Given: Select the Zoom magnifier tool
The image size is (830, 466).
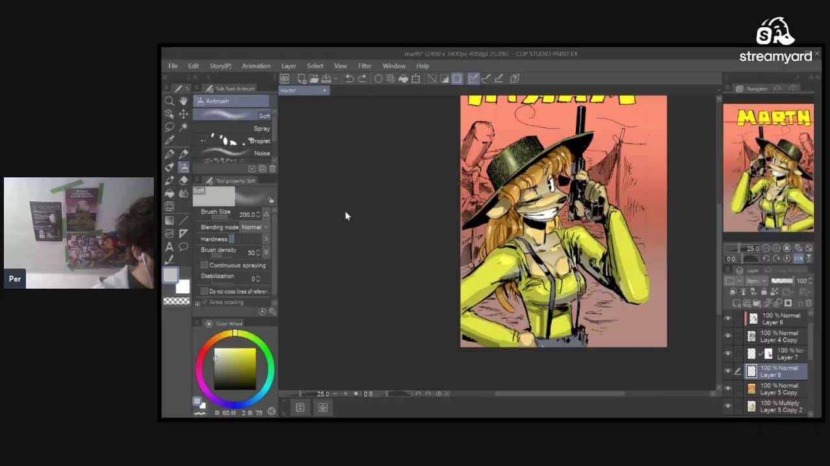Looking at the screenshot, I should [169, 101].
